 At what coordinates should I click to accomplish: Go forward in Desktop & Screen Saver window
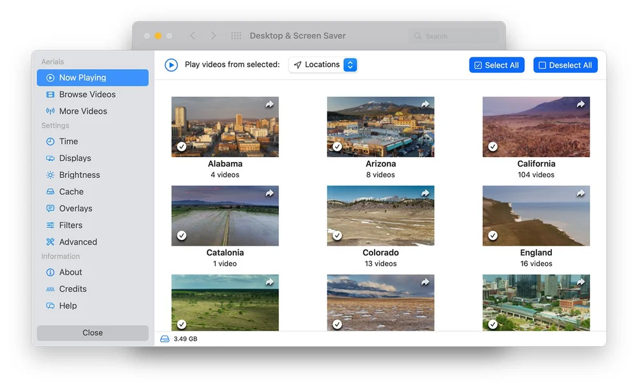click(x=213, y=36)
